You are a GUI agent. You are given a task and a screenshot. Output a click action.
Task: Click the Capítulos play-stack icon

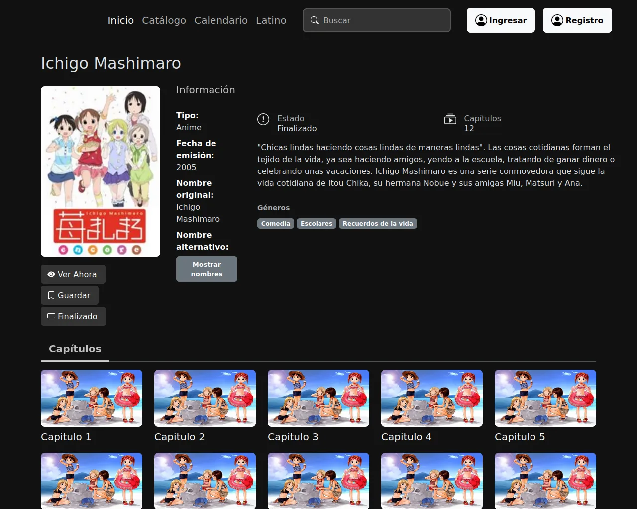450,119
